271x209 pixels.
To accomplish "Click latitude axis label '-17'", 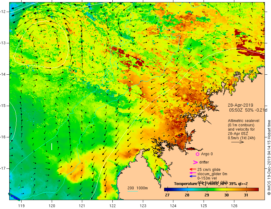I will pyautogui.click(x=3, y=168).
